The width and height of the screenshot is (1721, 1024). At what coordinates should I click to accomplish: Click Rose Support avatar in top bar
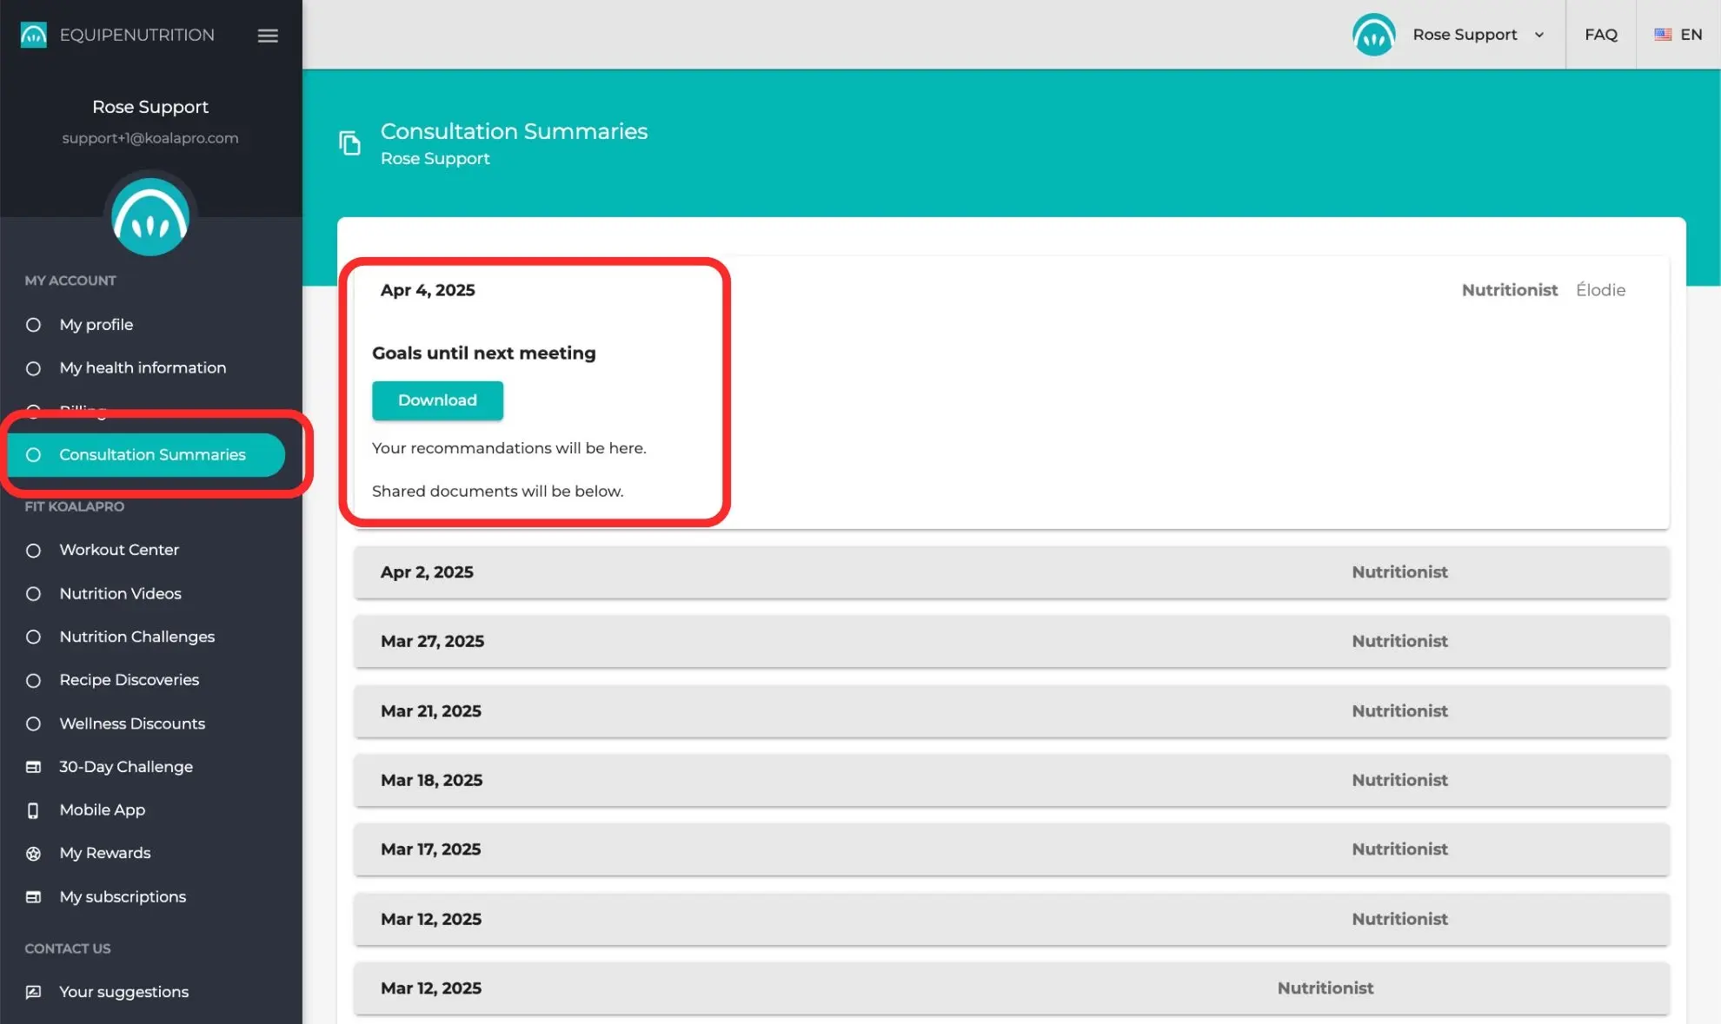pos(1373,35)
